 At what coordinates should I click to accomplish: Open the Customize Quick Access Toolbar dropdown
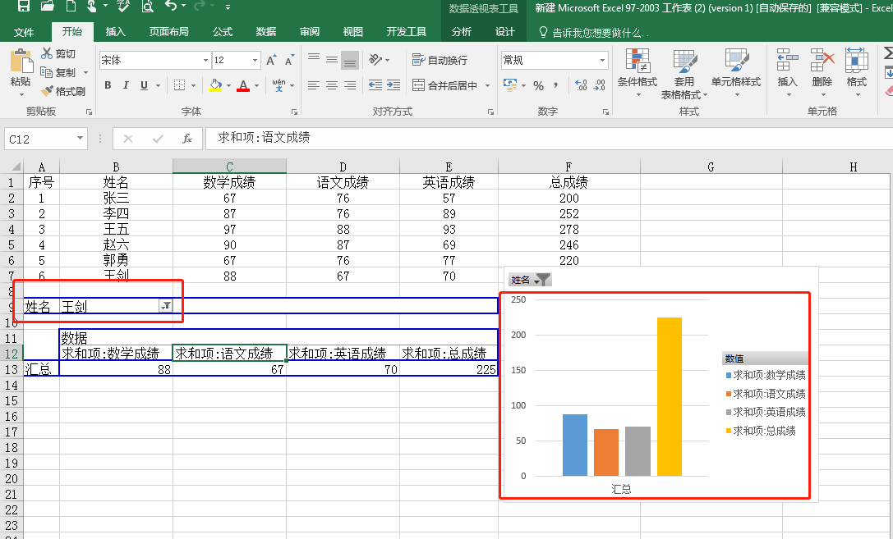pos(228,7)
